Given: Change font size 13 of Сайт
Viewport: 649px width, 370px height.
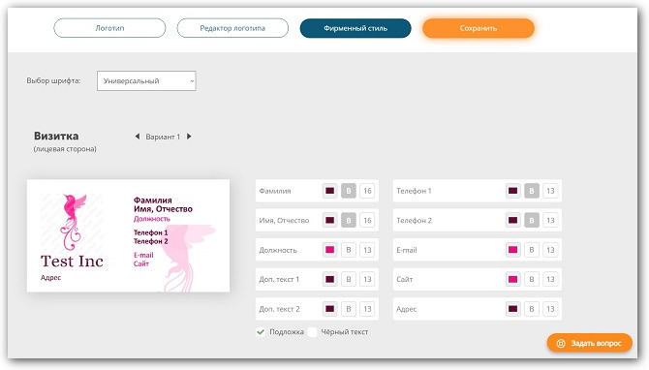Looking at the screenshot, I should [x=550, y=279].
